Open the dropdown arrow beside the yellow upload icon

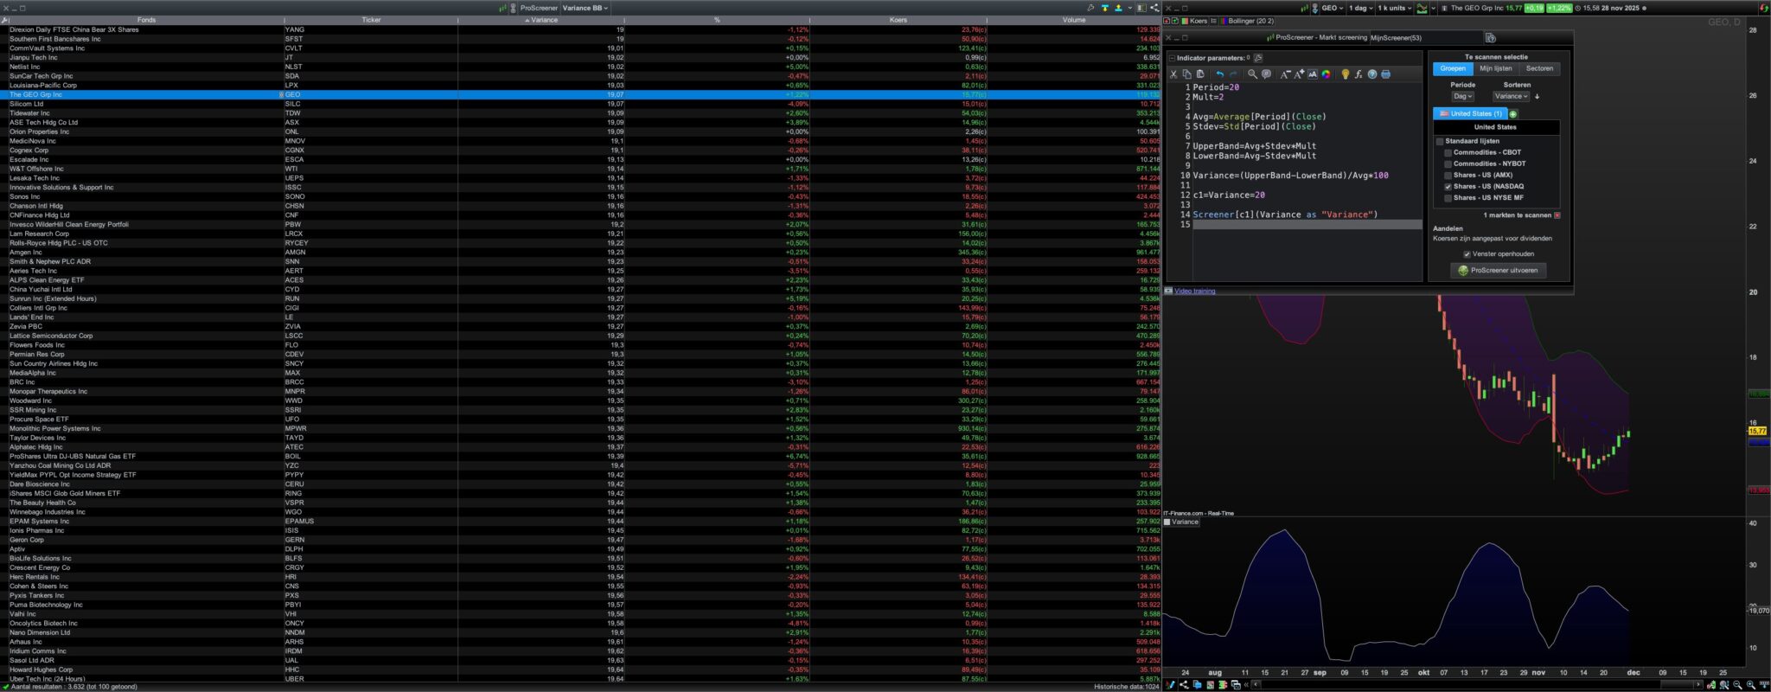point(1128,9)
